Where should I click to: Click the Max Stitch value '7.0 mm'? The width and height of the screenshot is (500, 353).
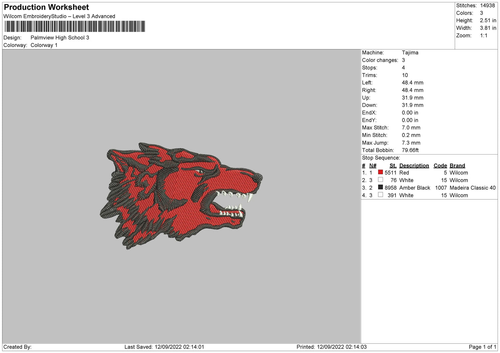[411, 128]
